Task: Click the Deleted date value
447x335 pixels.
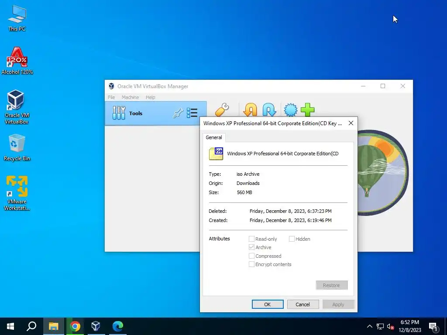Action: click(x=290, y=211)
